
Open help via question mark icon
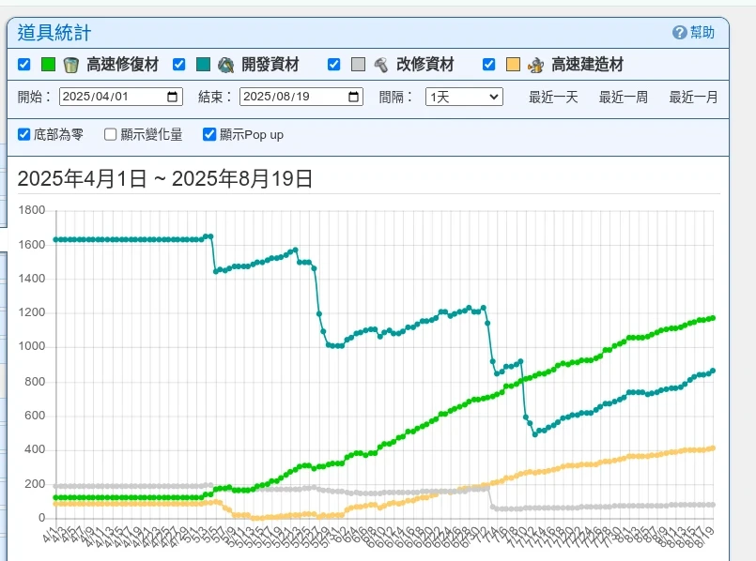(680, 33)
